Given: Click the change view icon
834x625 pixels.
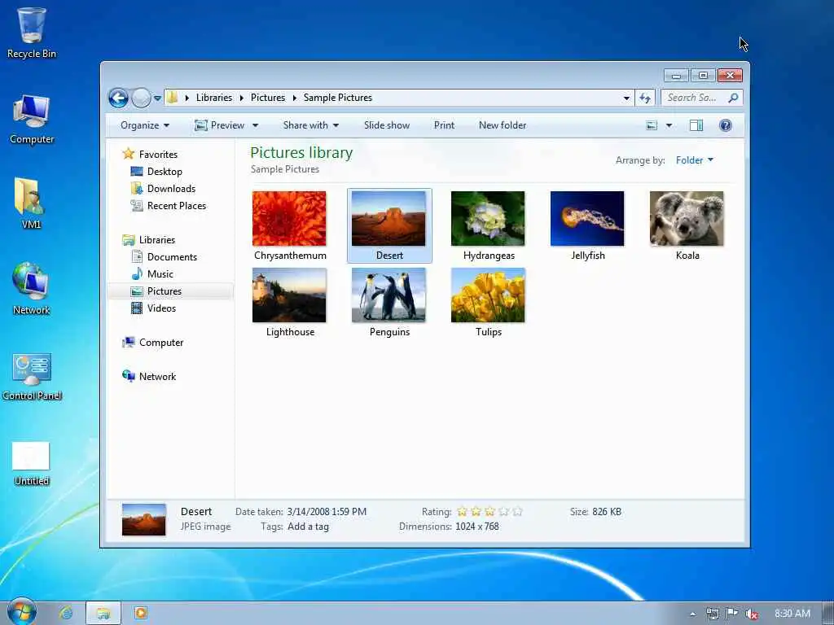Looking at the screenshot, I should click(x=652, y=125).
